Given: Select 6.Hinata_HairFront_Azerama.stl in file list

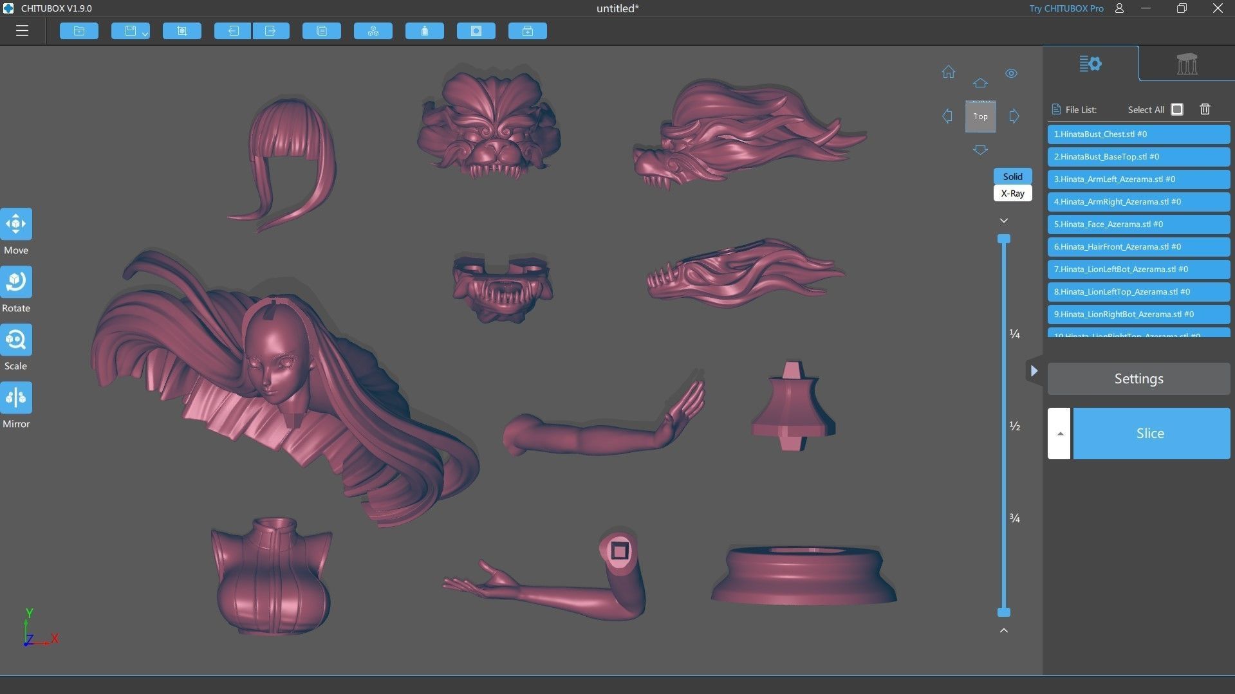Looking at the screenshot, I should click(1138, 247).
